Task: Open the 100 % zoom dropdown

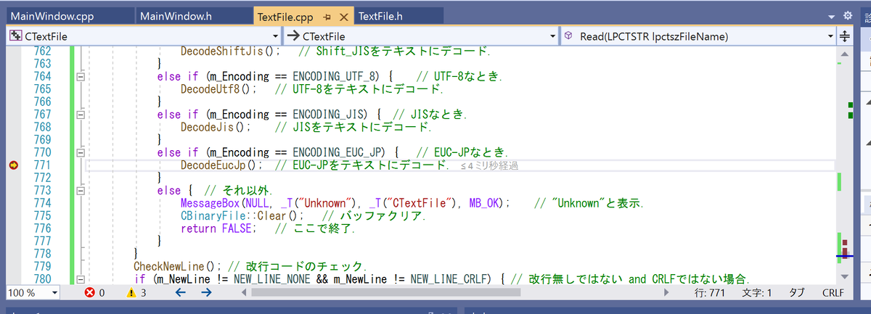Action: (x=33, y=293)
